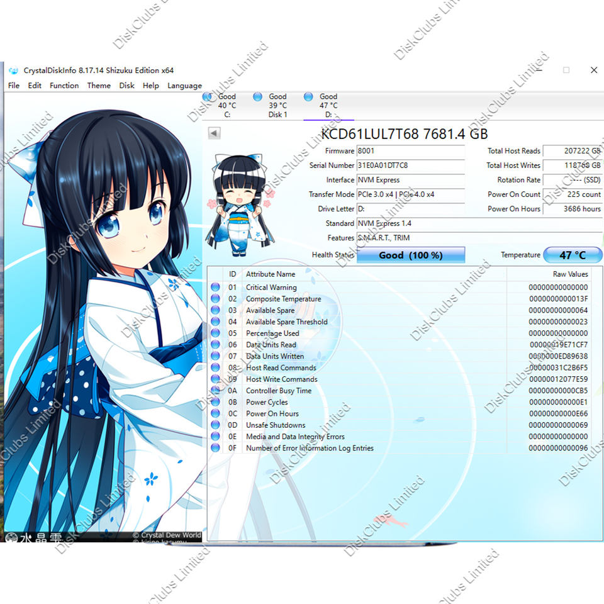Click status orb for Data Units Read row
This screenshot has width=604, height=604.
215,344
